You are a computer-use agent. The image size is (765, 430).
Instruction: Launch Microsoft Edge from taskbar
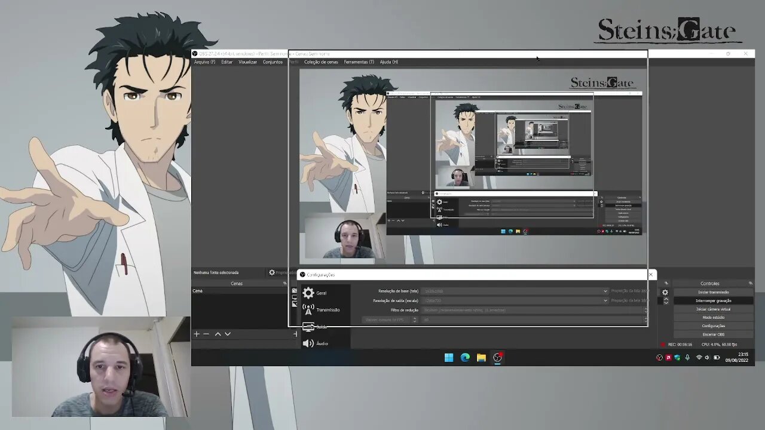tap(465, 357)
